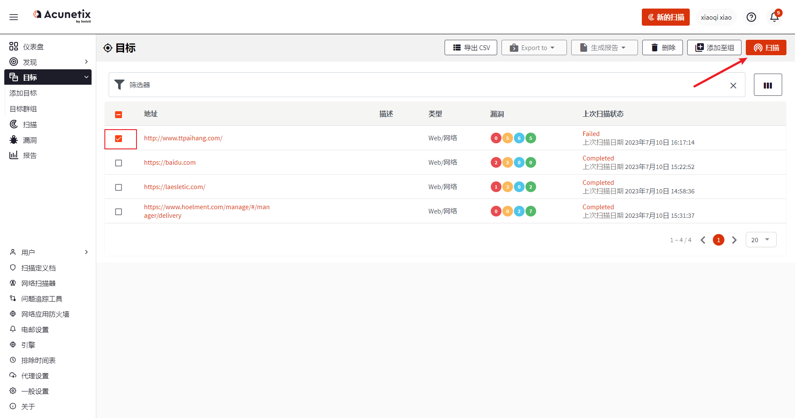Click the Issue Trackers (问题追踪工具) icon

point(13,298)
